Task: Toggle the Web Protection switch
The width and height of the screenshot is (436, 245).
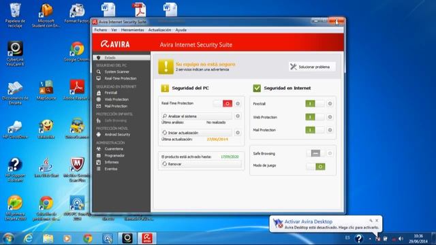Action: [315, 117]
